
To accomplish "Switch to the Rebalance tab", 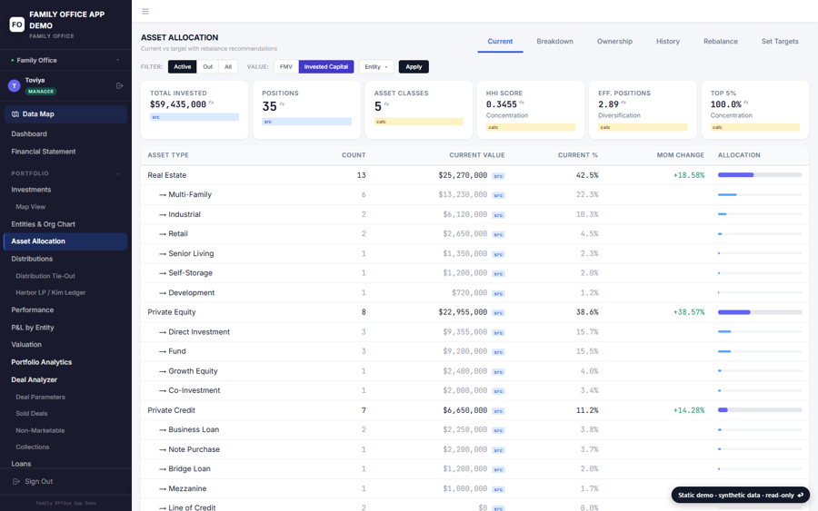I will click(721, 41).
